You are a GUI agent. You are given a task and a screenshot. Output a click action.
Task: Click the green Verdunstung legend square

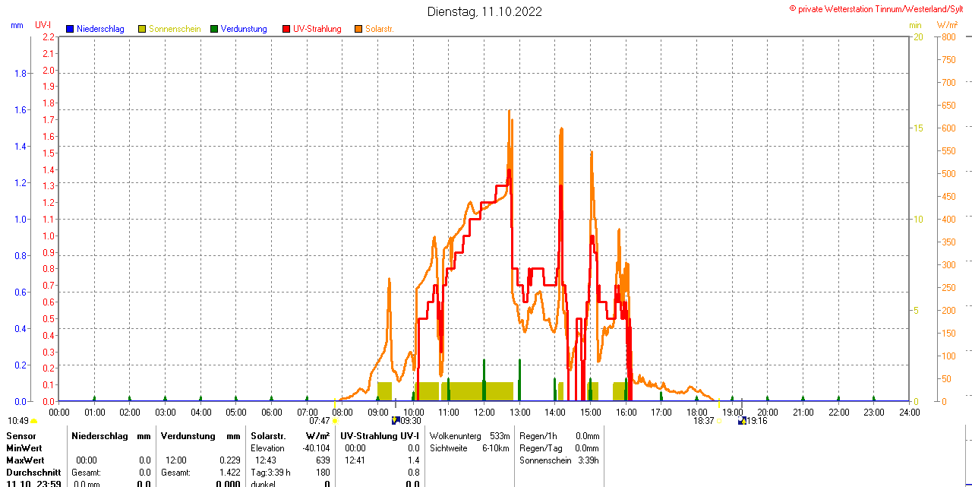tap(214, 29)
